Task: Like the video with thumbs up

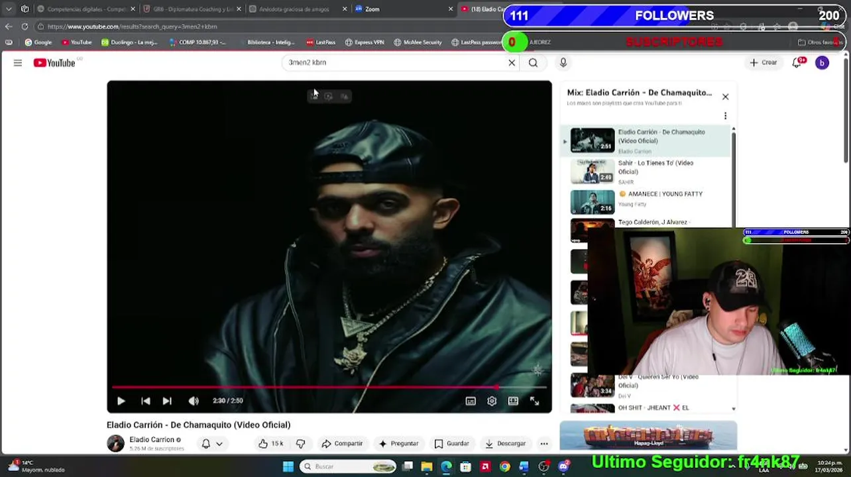Action: [270, 444]
